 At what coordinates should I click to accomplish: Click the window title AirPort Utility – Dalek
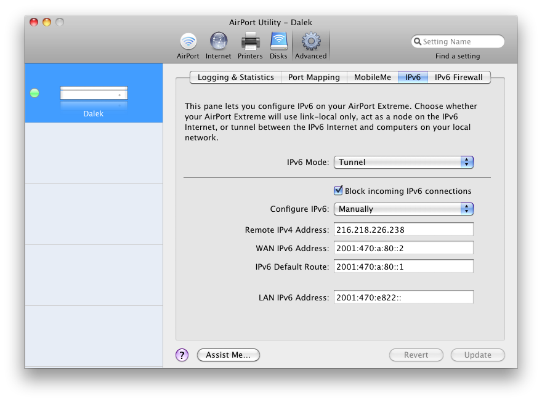coord(270,22)
